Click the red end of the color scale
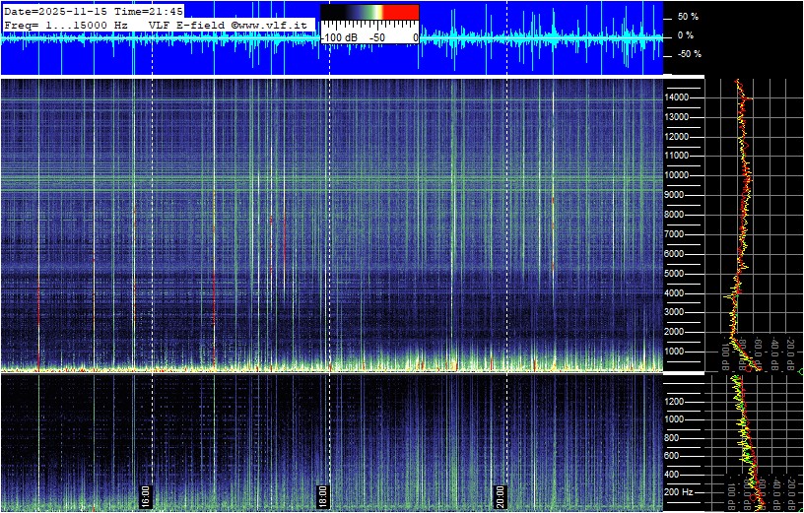The image size is (804, 513). click(400, 13)
